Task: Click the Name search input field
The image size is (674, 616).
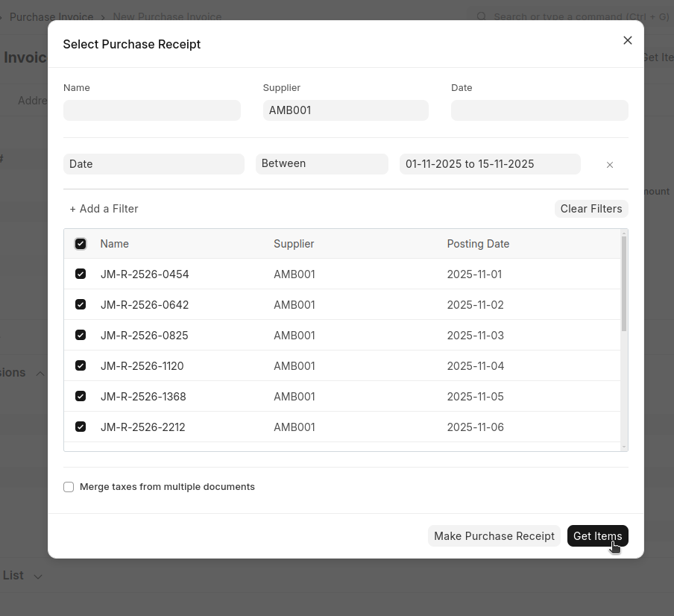Action: pyautogui.click(x=152, y=110)
